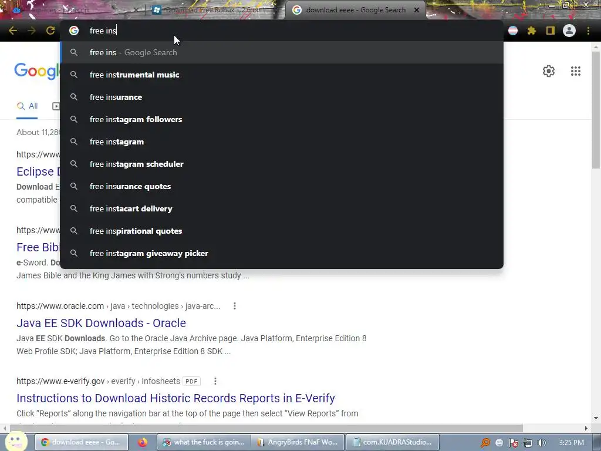Click the Google icon in the address bar
This screenshot has width=601, height=451.
74,31
